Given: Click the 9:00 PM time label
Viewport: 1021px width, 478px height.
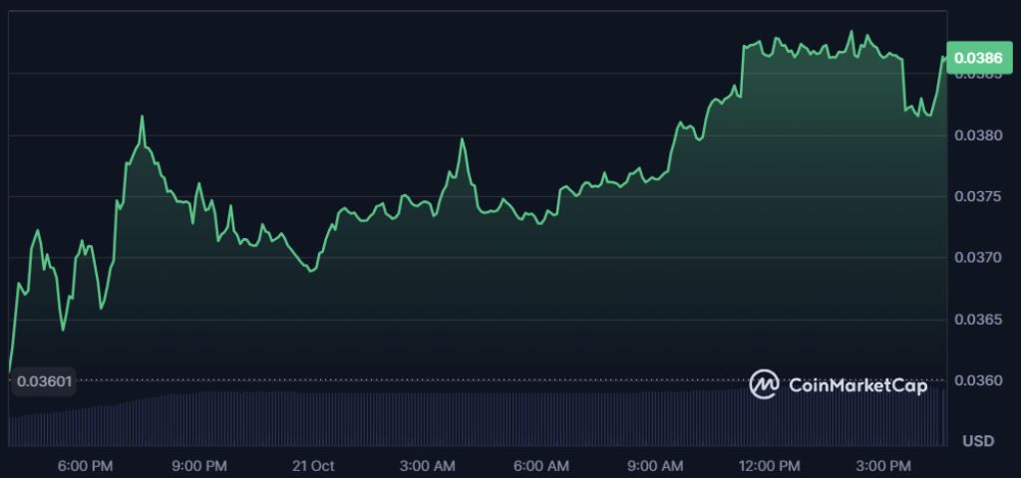Looking at the screenshot, I should 199,466.
